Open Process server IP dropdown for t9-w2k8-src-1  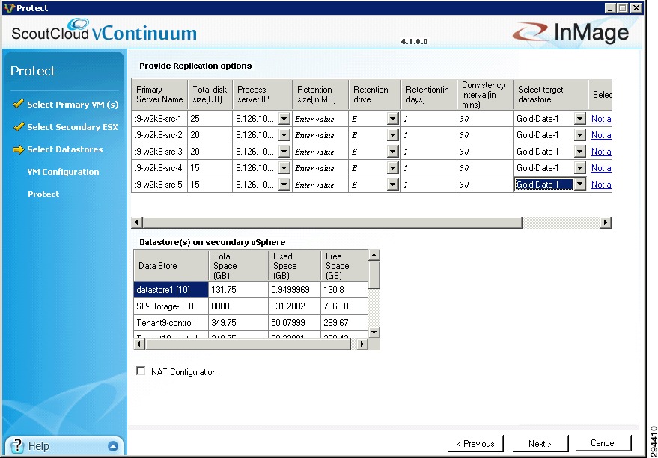(284, 119)
